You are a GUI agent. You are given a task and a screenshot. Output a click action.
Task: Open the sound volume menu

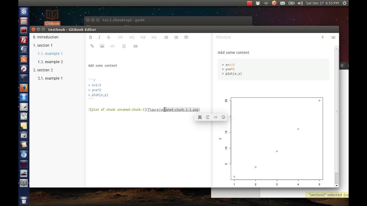pyautogui.click(x=300, y=3)
